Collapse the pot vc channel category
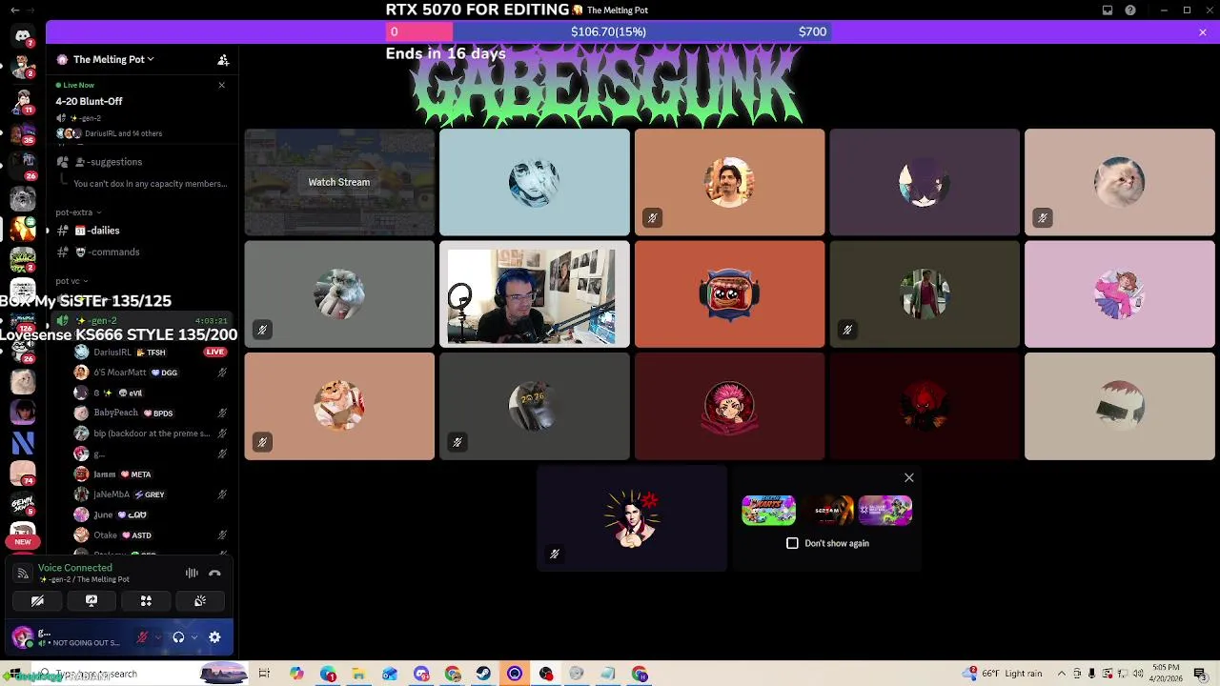The width and height of the screenshot is (1220, 686). (71, 281)
